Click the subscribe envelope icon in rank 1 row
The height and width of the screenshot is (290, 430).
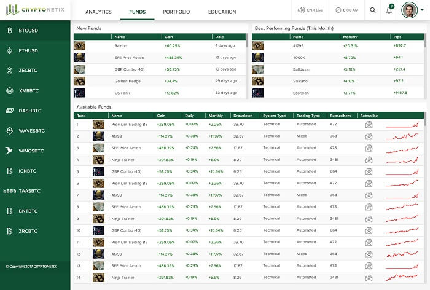[369, 124]
